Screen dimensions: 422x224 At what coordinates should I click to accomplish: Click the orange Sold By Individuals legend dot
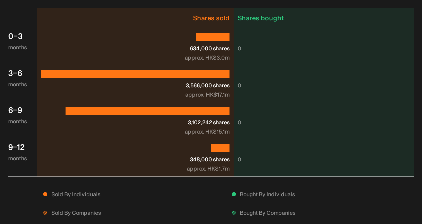[x=45, y=194]
